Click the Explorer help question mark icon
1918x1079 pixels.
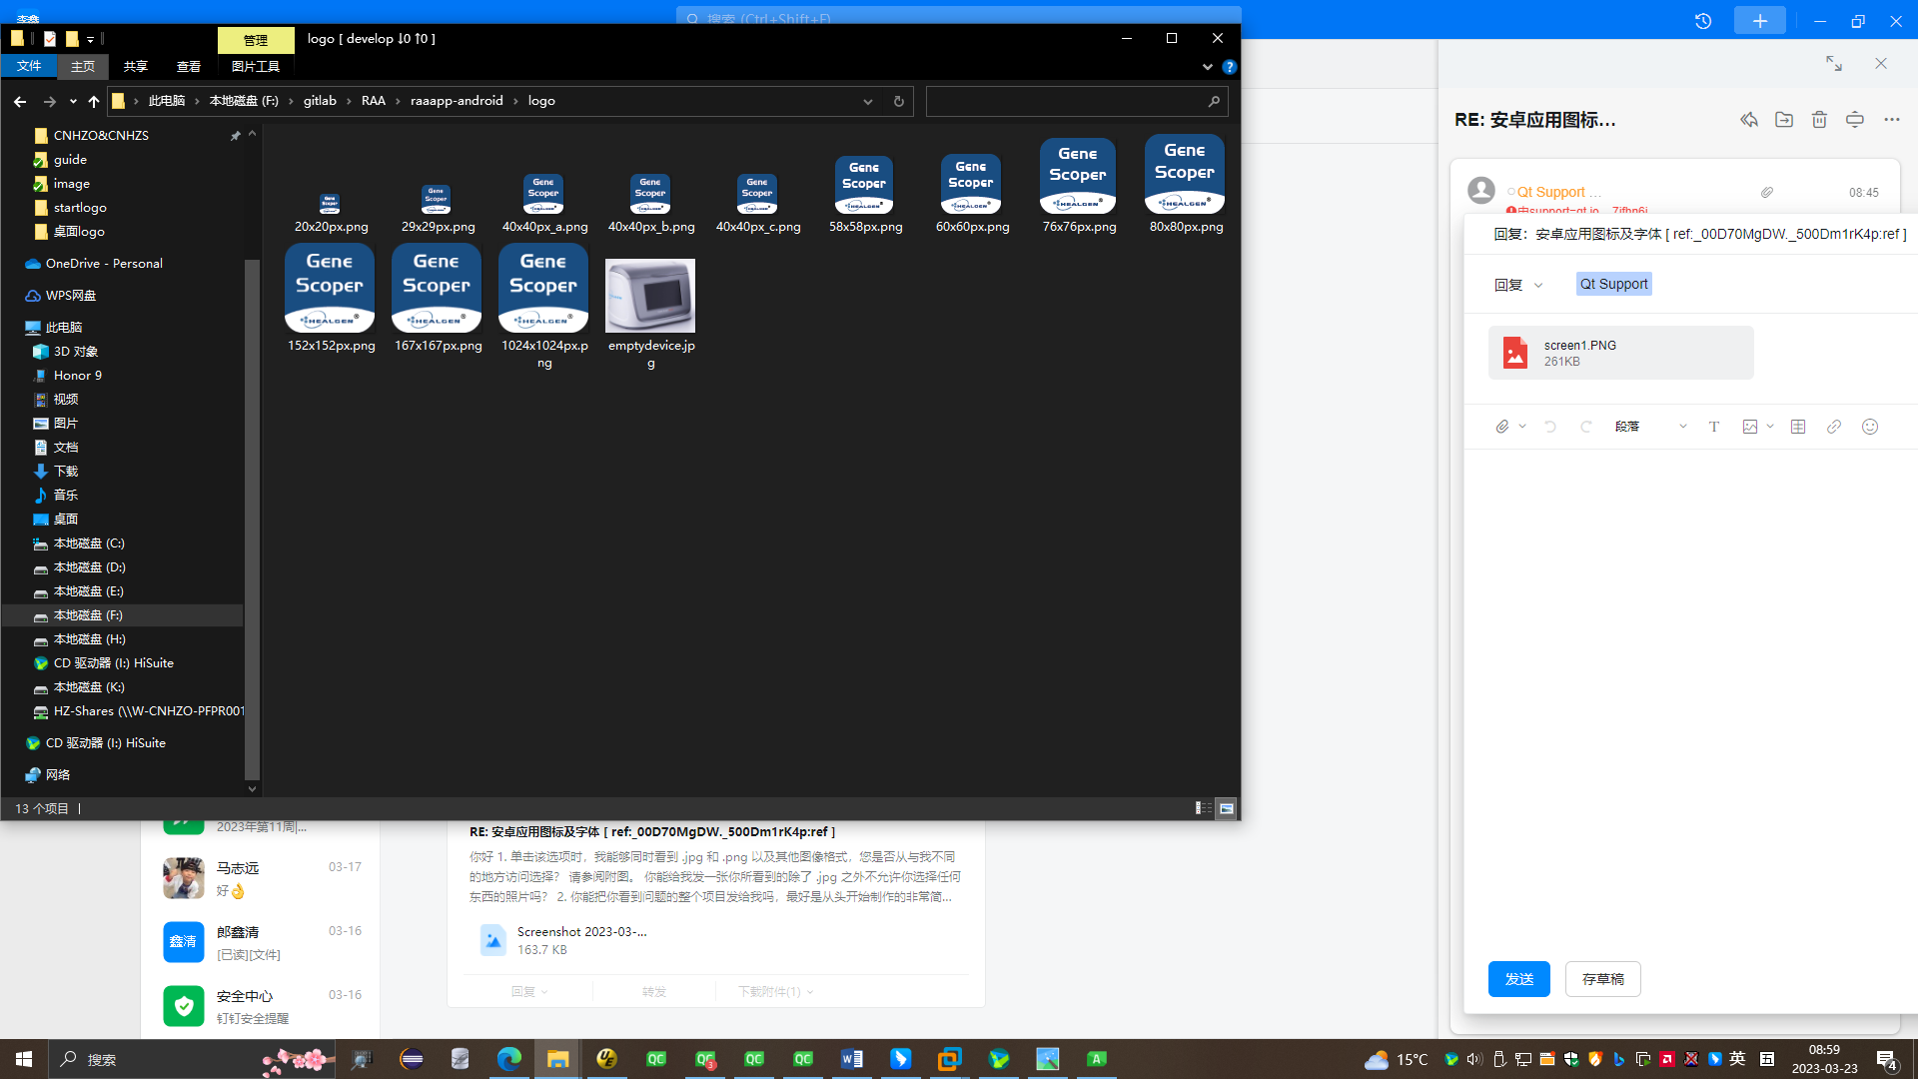[1230, 67]
